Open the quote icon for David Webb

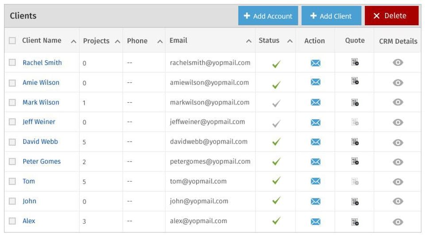point(355,142)
